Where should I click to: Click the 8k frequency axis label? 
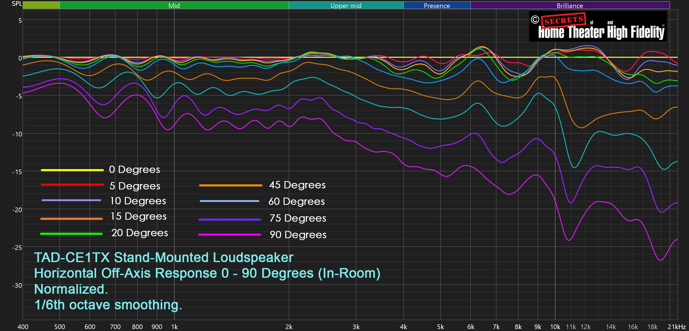tap(518, 327)
